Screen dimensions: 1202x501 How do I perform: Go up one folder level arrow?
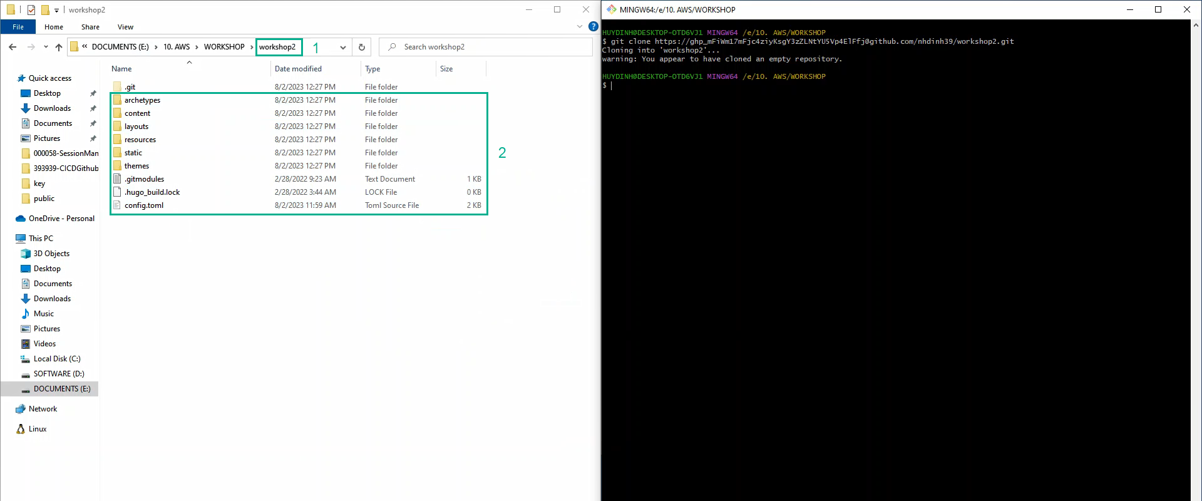(x=59, y=47)
